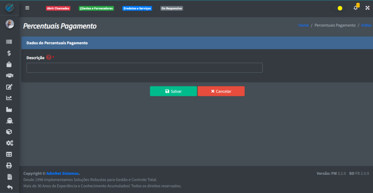Screen dimensions: 373x193
Task: Click the line chart sidebar icon
Action: click(x=9, y=98)
